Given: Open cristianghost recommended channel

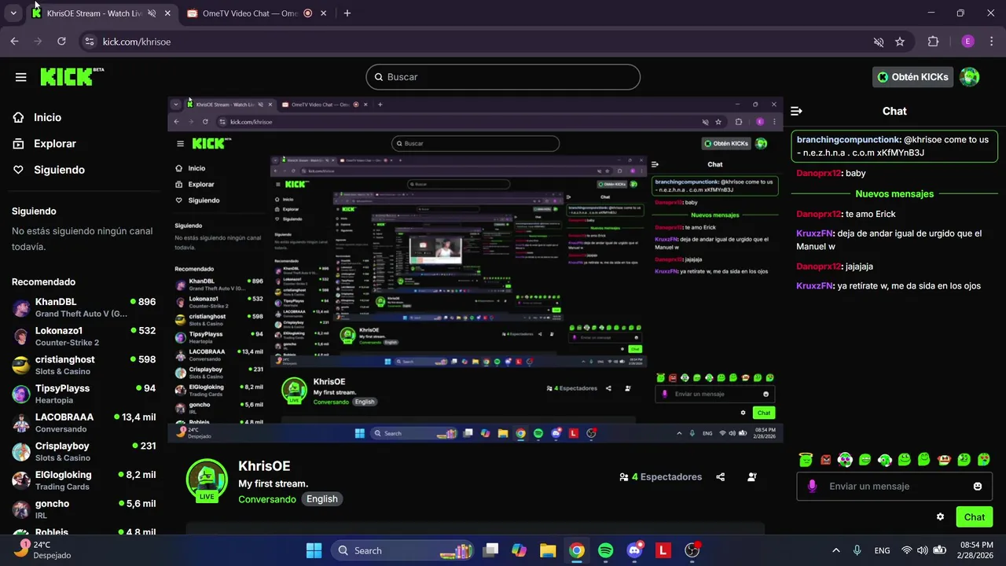Looking at the screenshot, I should [x=84, y=365].
